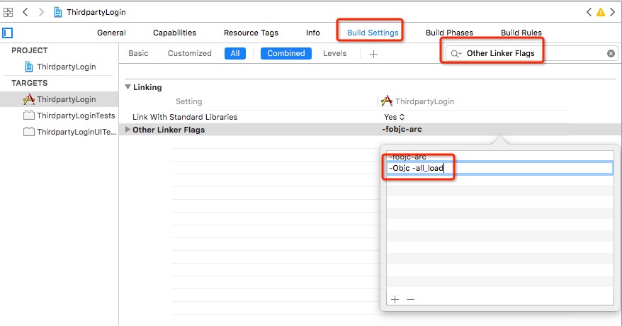Add a flag with the popup plus button
622x326 pixels.
395,300
